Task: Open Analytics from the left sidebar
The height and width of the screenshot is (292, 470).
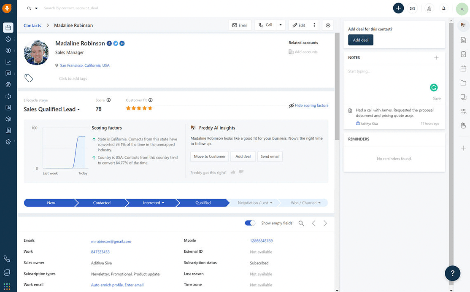Action: pos(8,62)
